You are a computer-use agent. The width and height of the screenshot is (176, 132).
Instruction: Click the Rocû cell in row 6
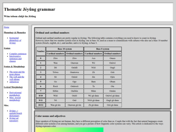click(x=55, y=86)
